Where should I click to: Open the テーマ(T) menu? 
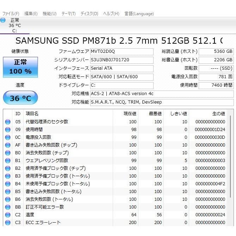pos(68,14)
